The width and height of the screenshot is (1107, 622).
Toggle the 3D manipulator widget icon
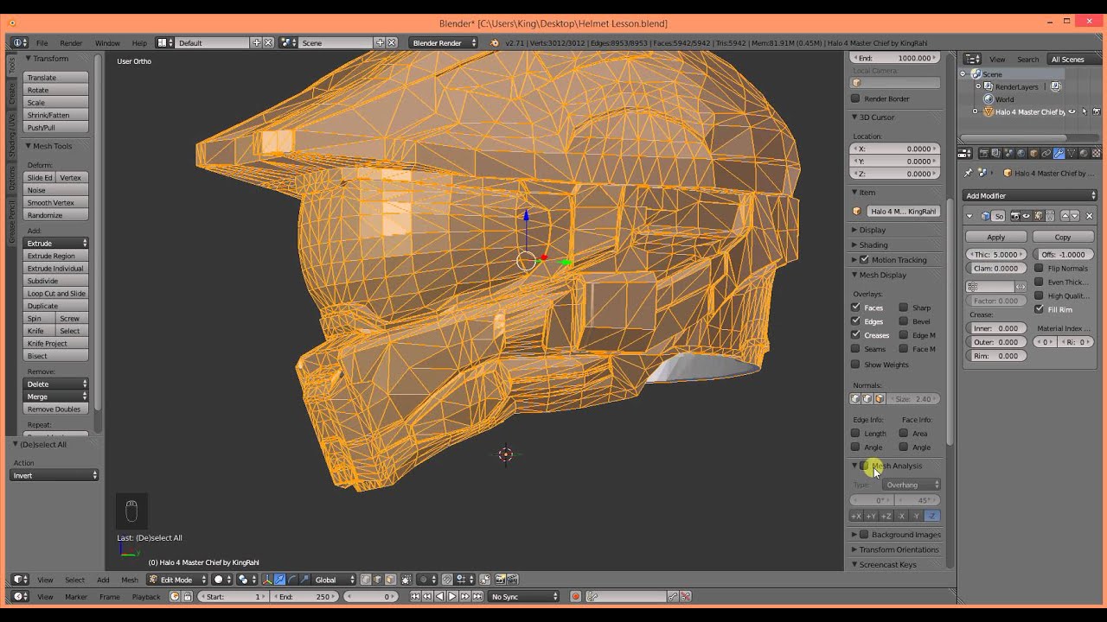point(266,580)
